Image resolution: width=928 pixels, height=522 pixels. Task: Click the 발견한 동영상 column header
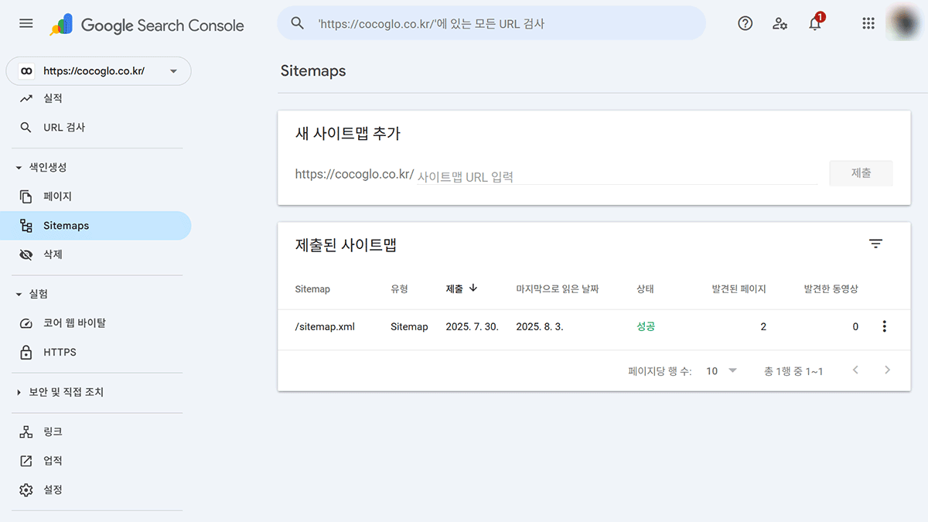[831, 288]
